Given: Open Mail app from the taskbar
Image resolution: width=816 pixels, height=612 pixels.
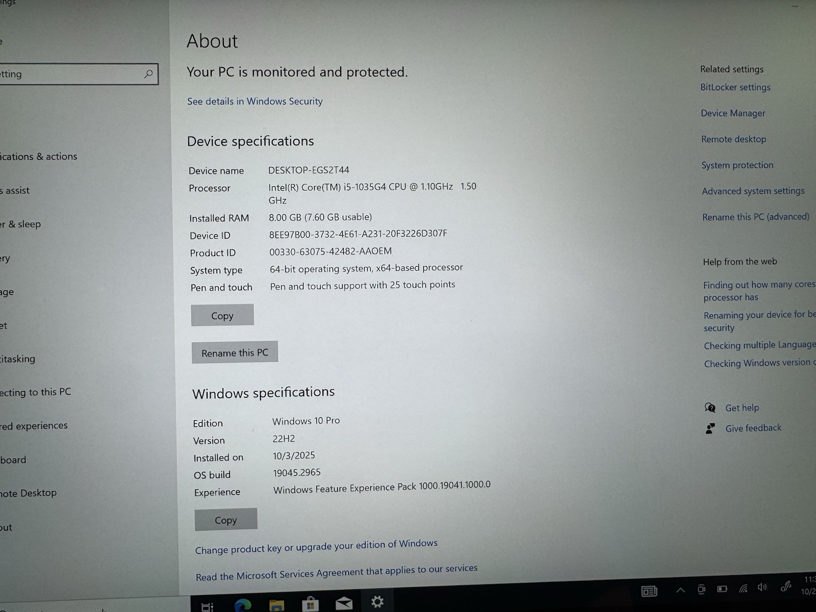Looking at the screenshot, I should coord(344,603).
